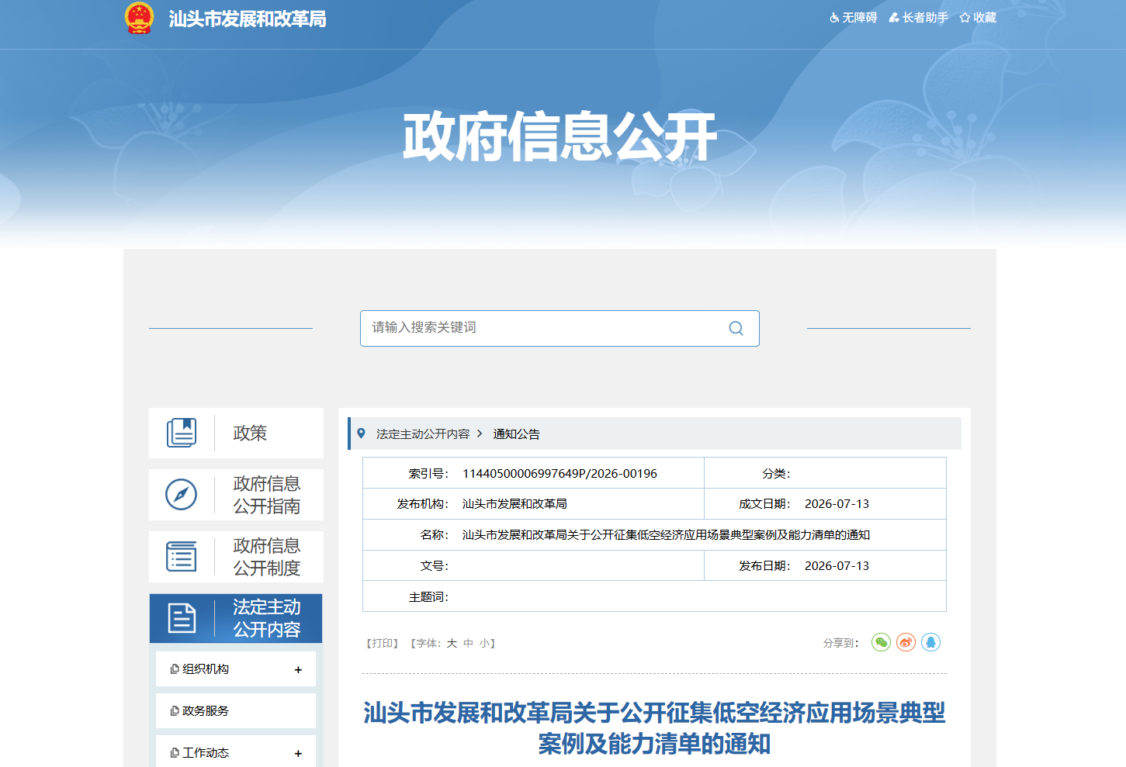Click the magnifier search icon
The image size is (1126, 767).
pyautogui.click(x=736, y=328)
